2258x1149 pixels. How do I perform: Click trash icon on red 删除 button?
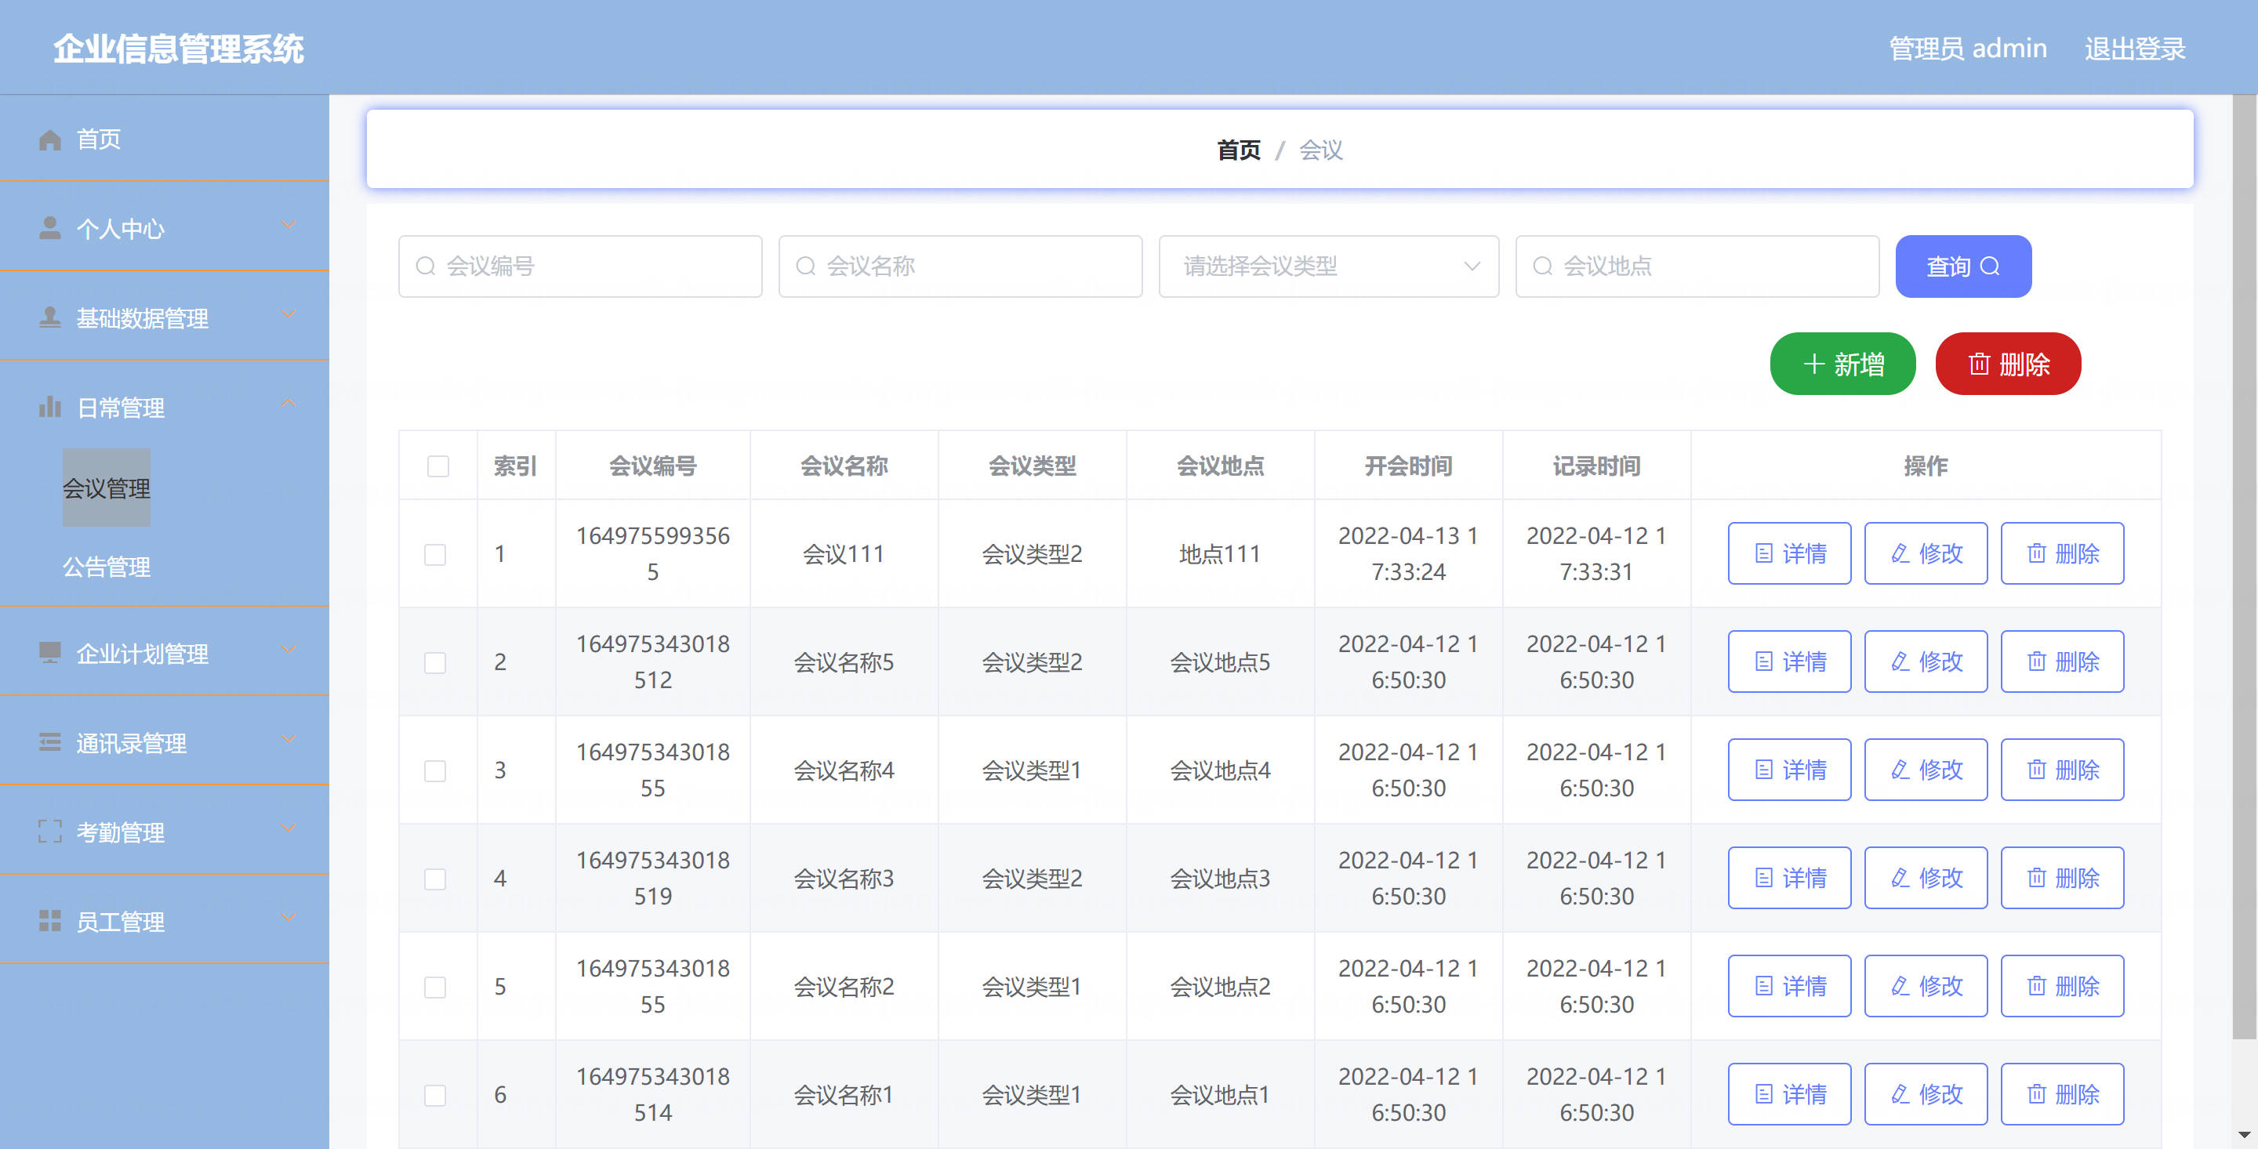[x=1979, y=364]
